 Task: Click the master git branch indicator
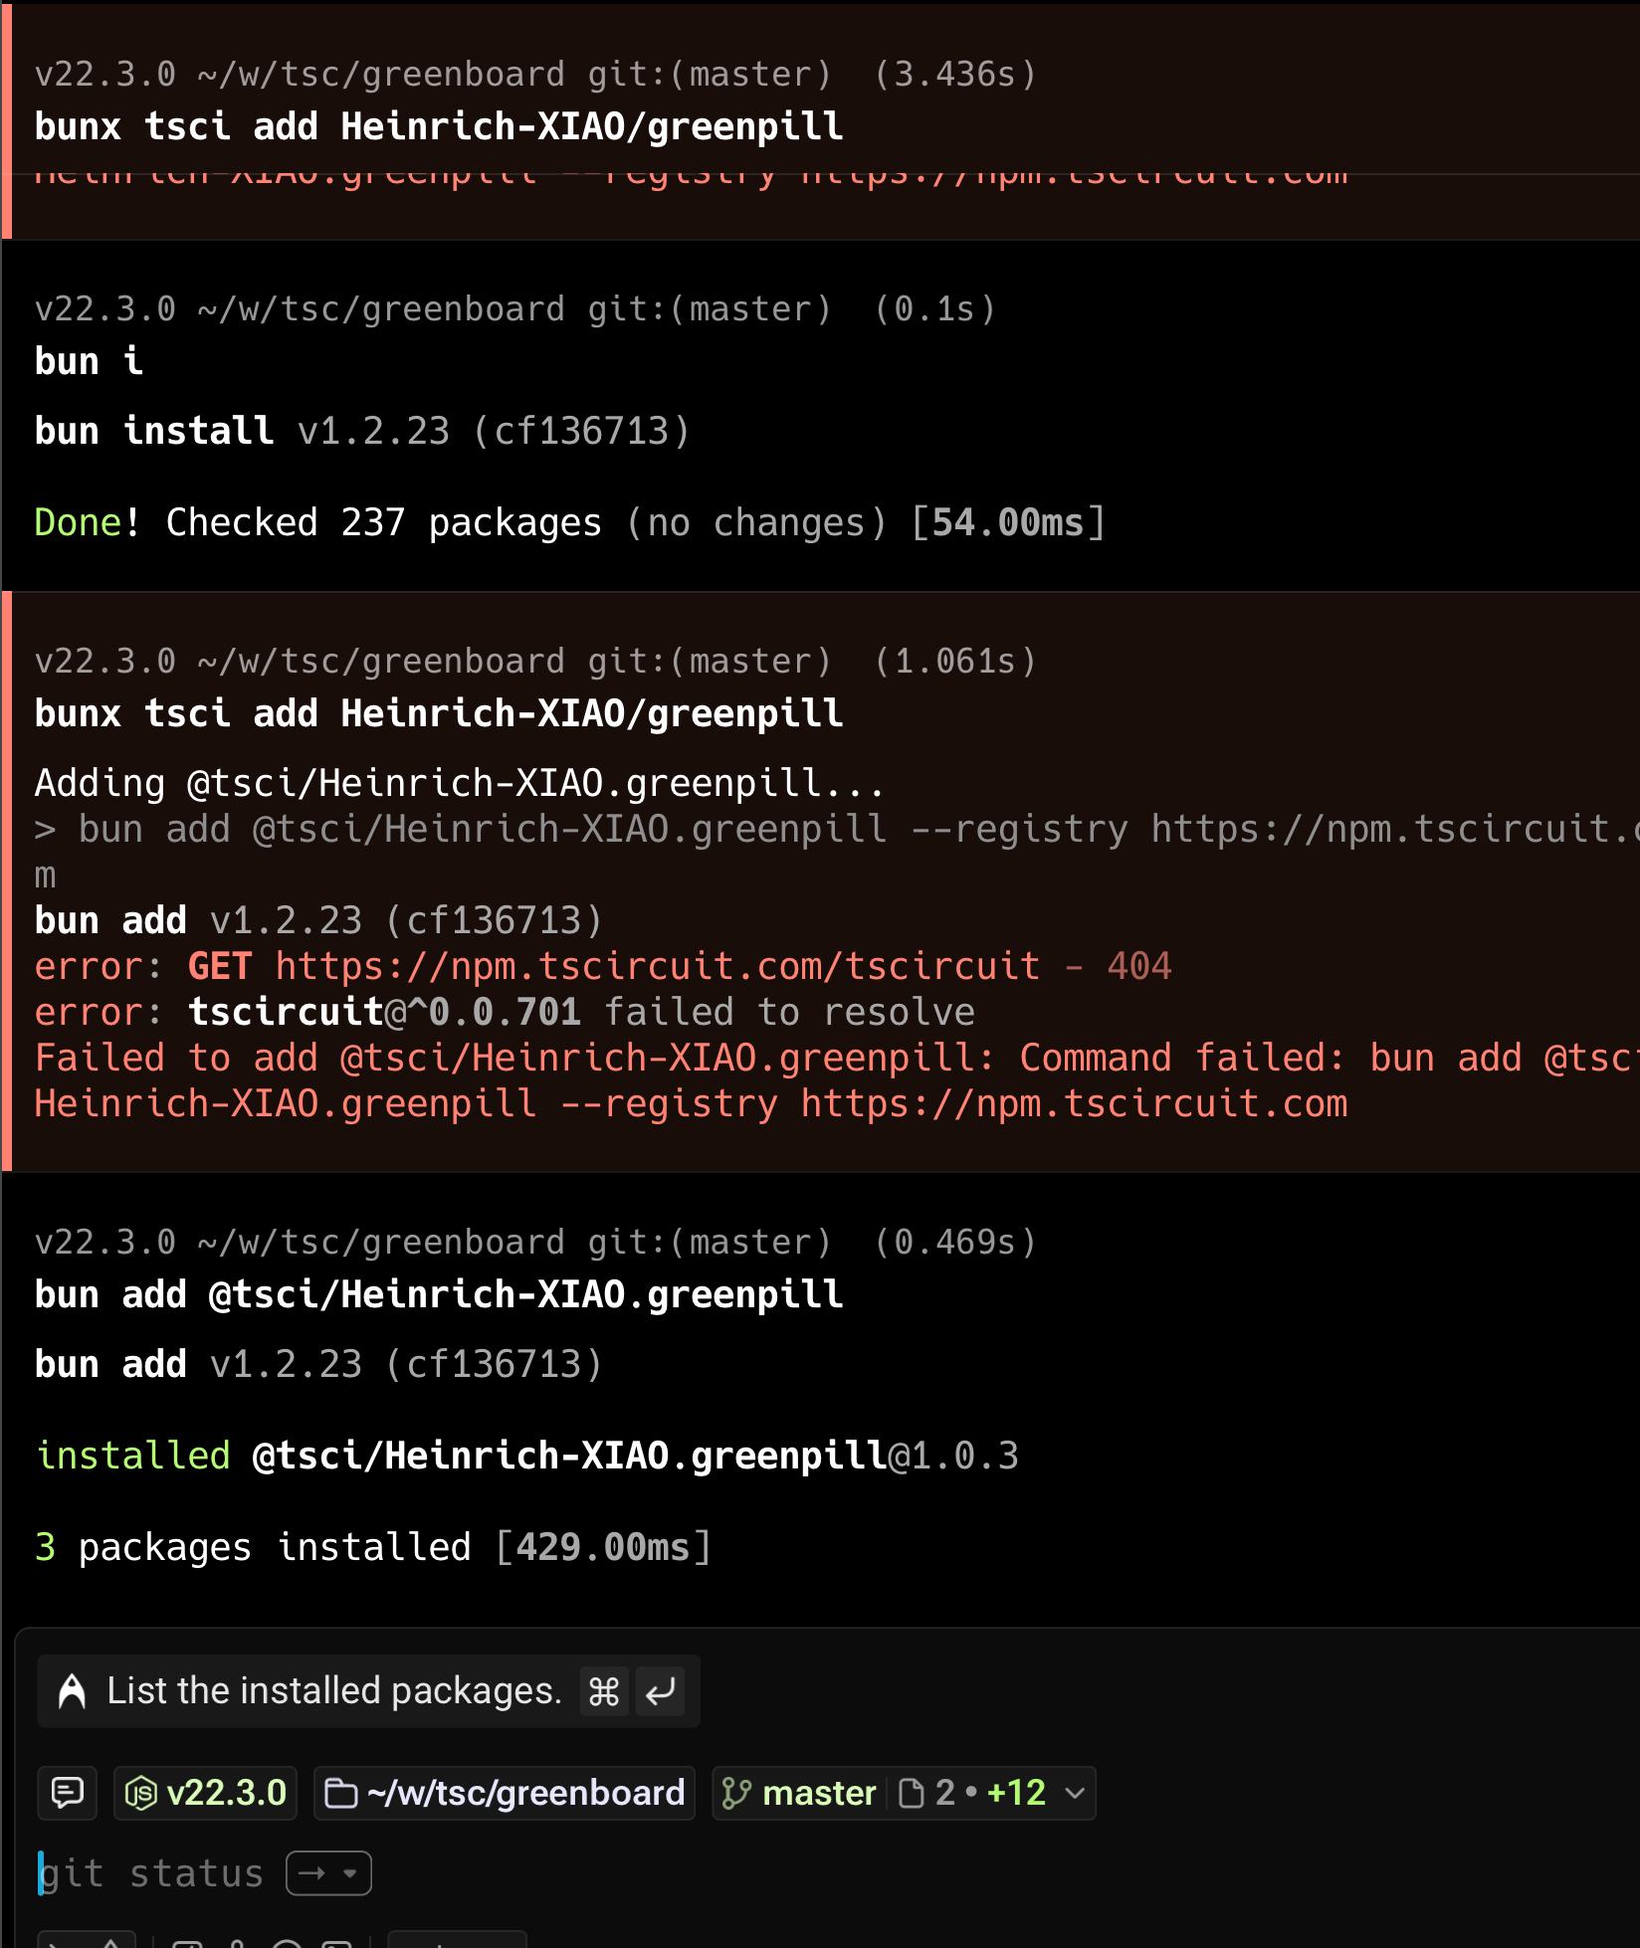click(x=799, y=1793)
